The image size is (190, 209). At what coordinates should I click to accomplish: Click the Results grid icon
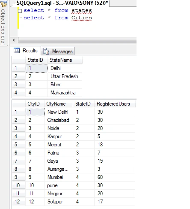coord(17,51)
